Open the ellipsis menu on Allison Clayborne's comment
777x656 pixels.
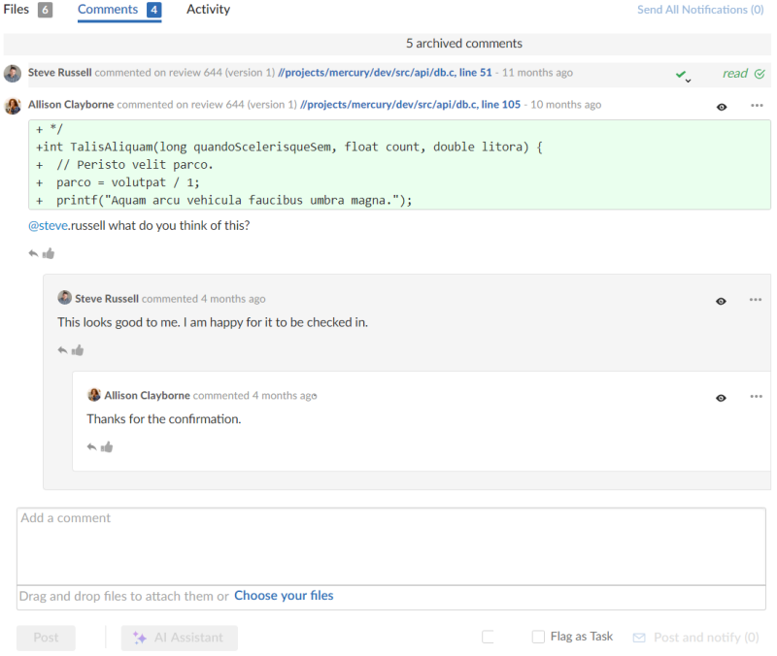756,107
